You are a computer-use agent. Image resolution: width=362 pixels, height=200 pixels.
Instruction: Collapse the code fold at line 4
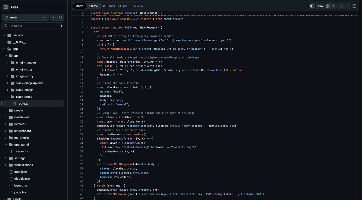pyautogui.click(x=87, y=27)
